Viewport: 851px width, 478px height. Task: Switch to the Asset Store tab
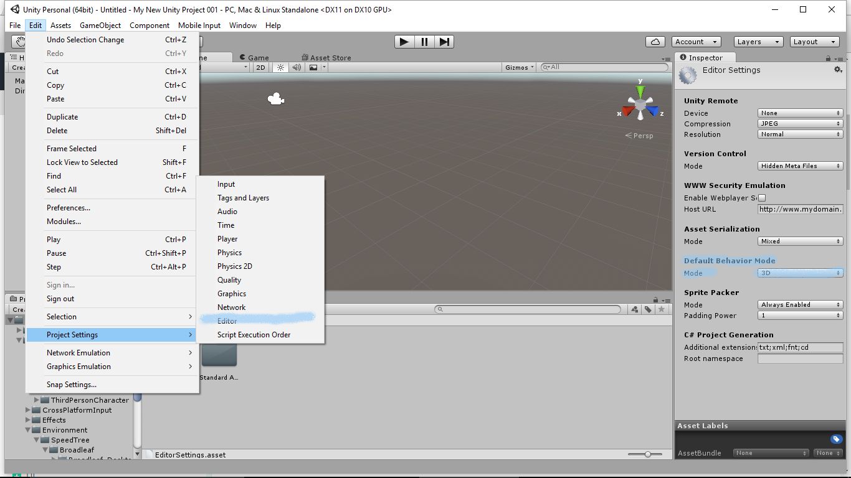click(x=326, y=57)
